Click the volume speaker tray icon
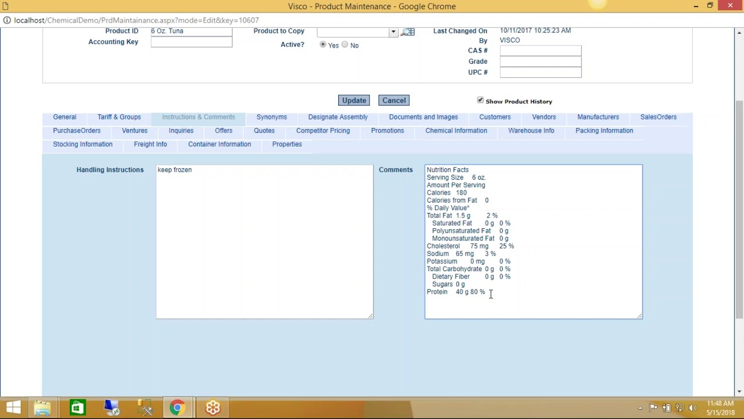Image resolution: width=744 pixels, height=419 pixels. [692, 408]
